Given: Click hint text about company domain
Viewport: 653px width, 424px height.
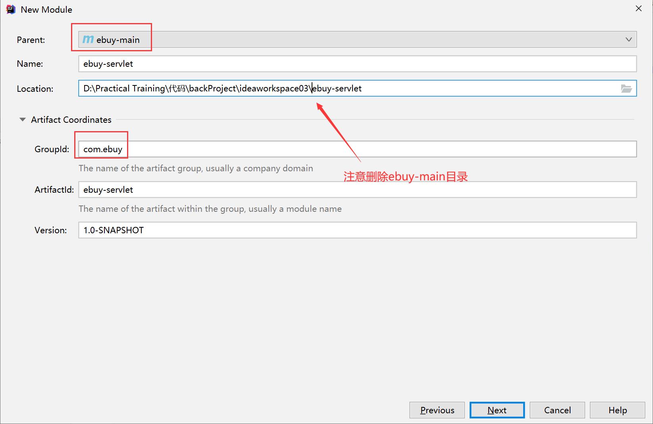Looking at the screenshot, I should pyautogui.click(x=196, y=168).
